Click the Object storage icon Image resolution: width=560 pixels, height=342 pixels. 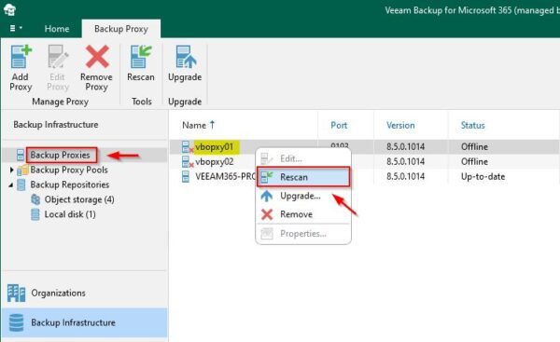pyautogui.click(x=35, y=199)
